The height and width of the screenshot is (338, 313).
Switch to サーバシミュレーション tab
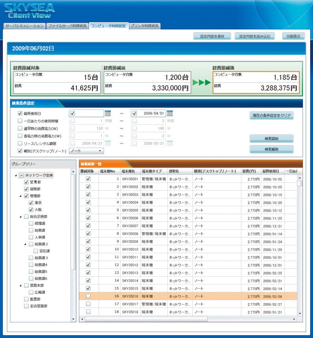click(x=25, y=26)
